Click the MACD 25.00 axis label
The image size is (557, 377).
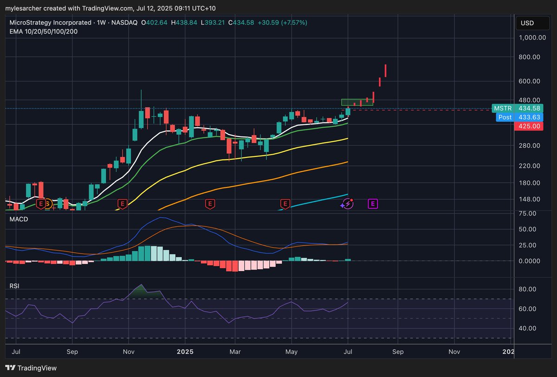tap(529, 245)
